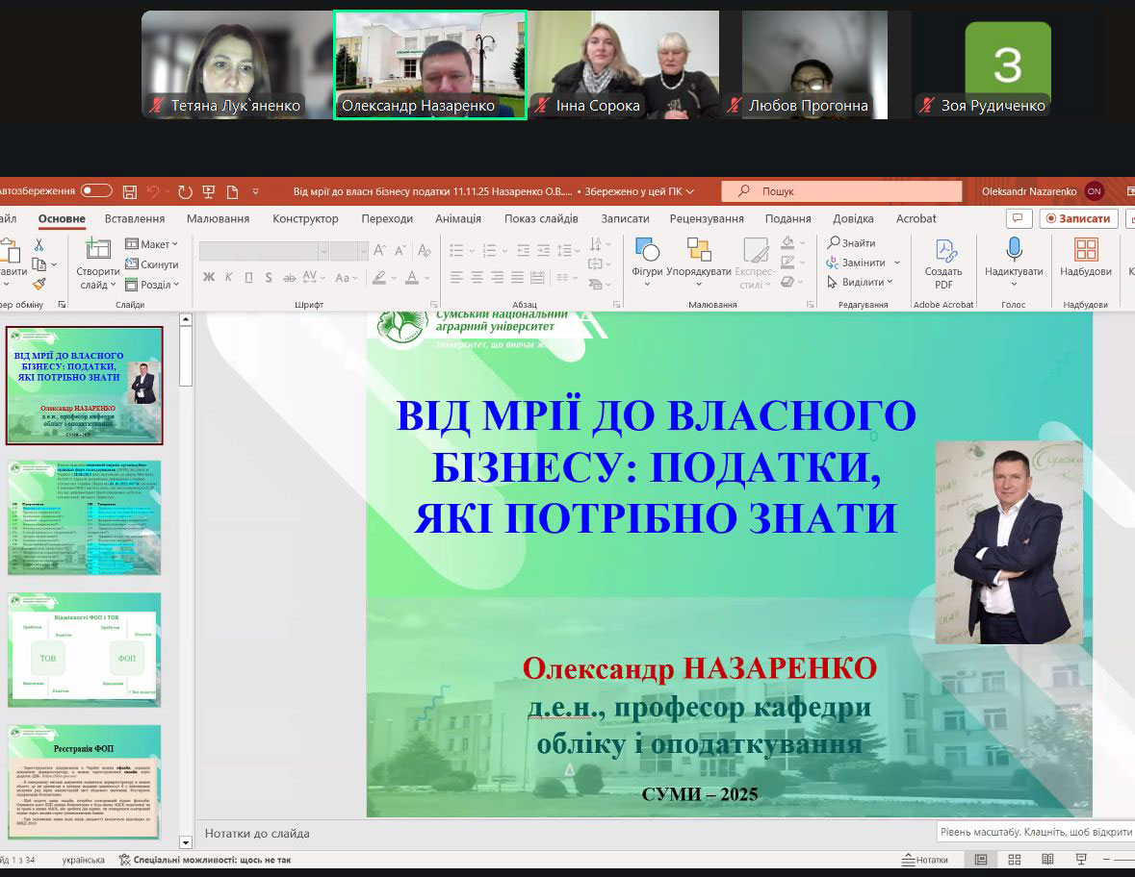Click Создать PDF Acrobat icon
This screenshot has height=877, width=1135.
pyautogui.click(x=943, y=263)
